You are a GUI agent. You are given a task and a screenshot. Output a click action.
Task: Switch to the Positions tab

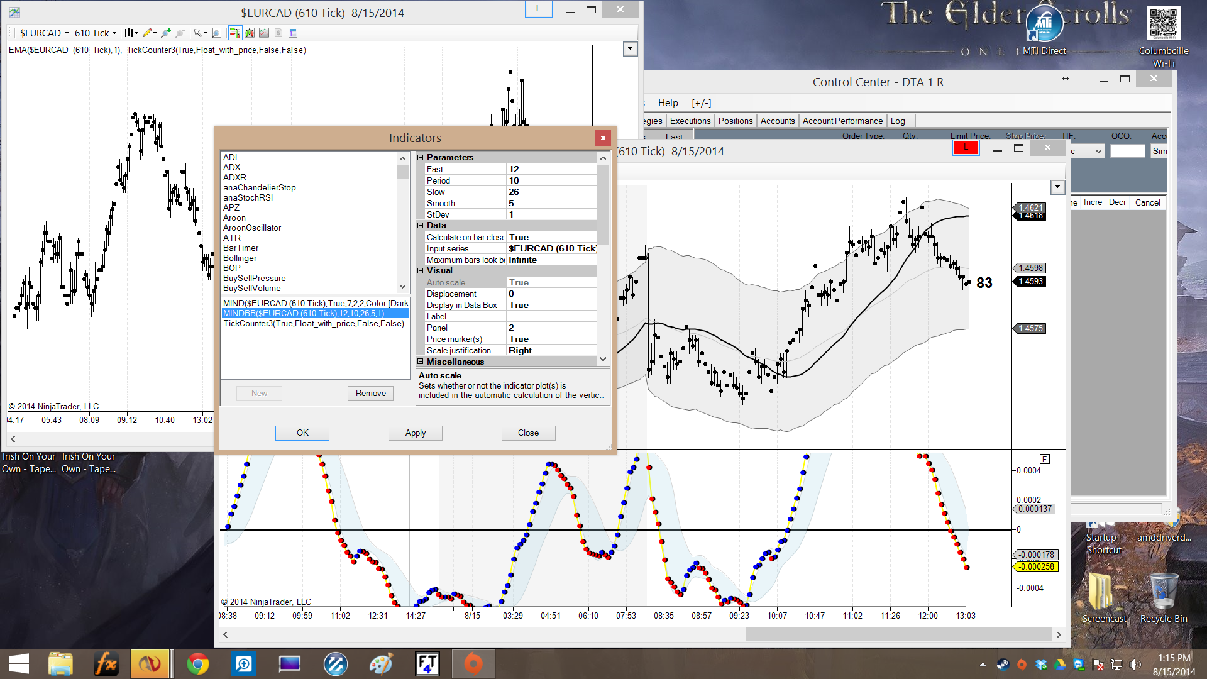pos(735,121)
